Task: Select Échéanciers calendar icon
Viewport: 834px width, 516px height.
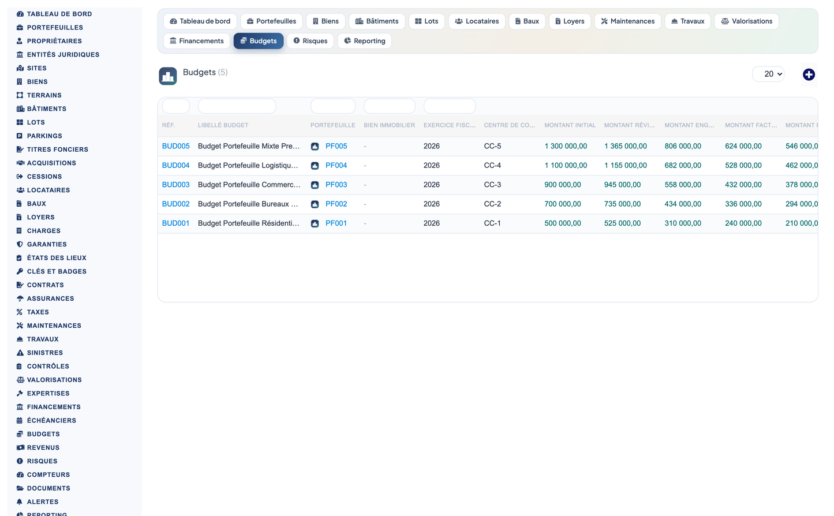Action: 20,421
